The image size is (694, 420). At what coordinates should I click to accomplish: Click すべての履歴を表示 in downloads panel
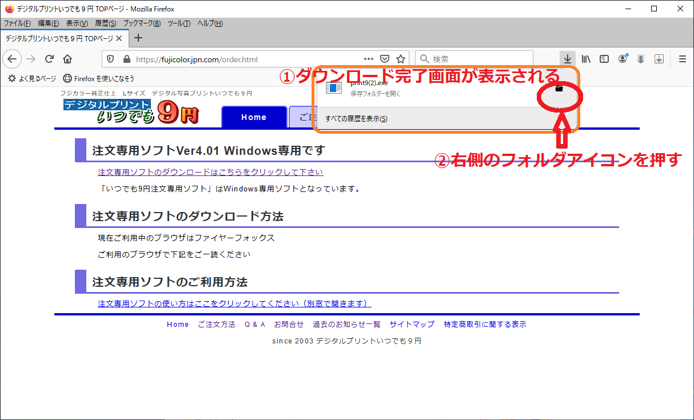tap(356, 119)
